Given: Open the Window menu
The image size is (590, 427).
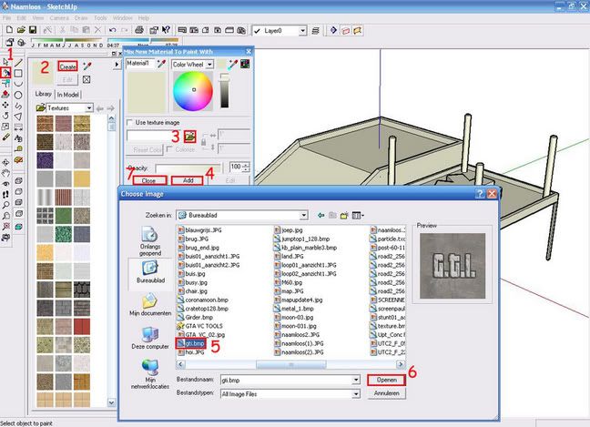Looking at the screenshot, I should pyautogui.click(x=123, y=18).
